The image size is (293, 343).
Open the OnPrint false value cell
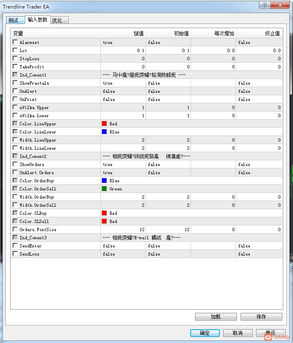tap(123, 99)
